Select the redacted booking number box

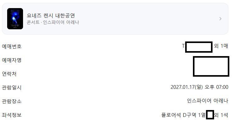(199, 47)
